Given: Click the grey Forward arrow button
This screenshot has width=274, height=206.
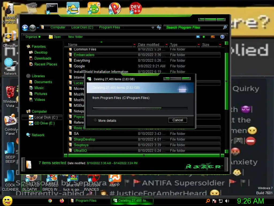Looking at the screenshot, I should point(32,28).
